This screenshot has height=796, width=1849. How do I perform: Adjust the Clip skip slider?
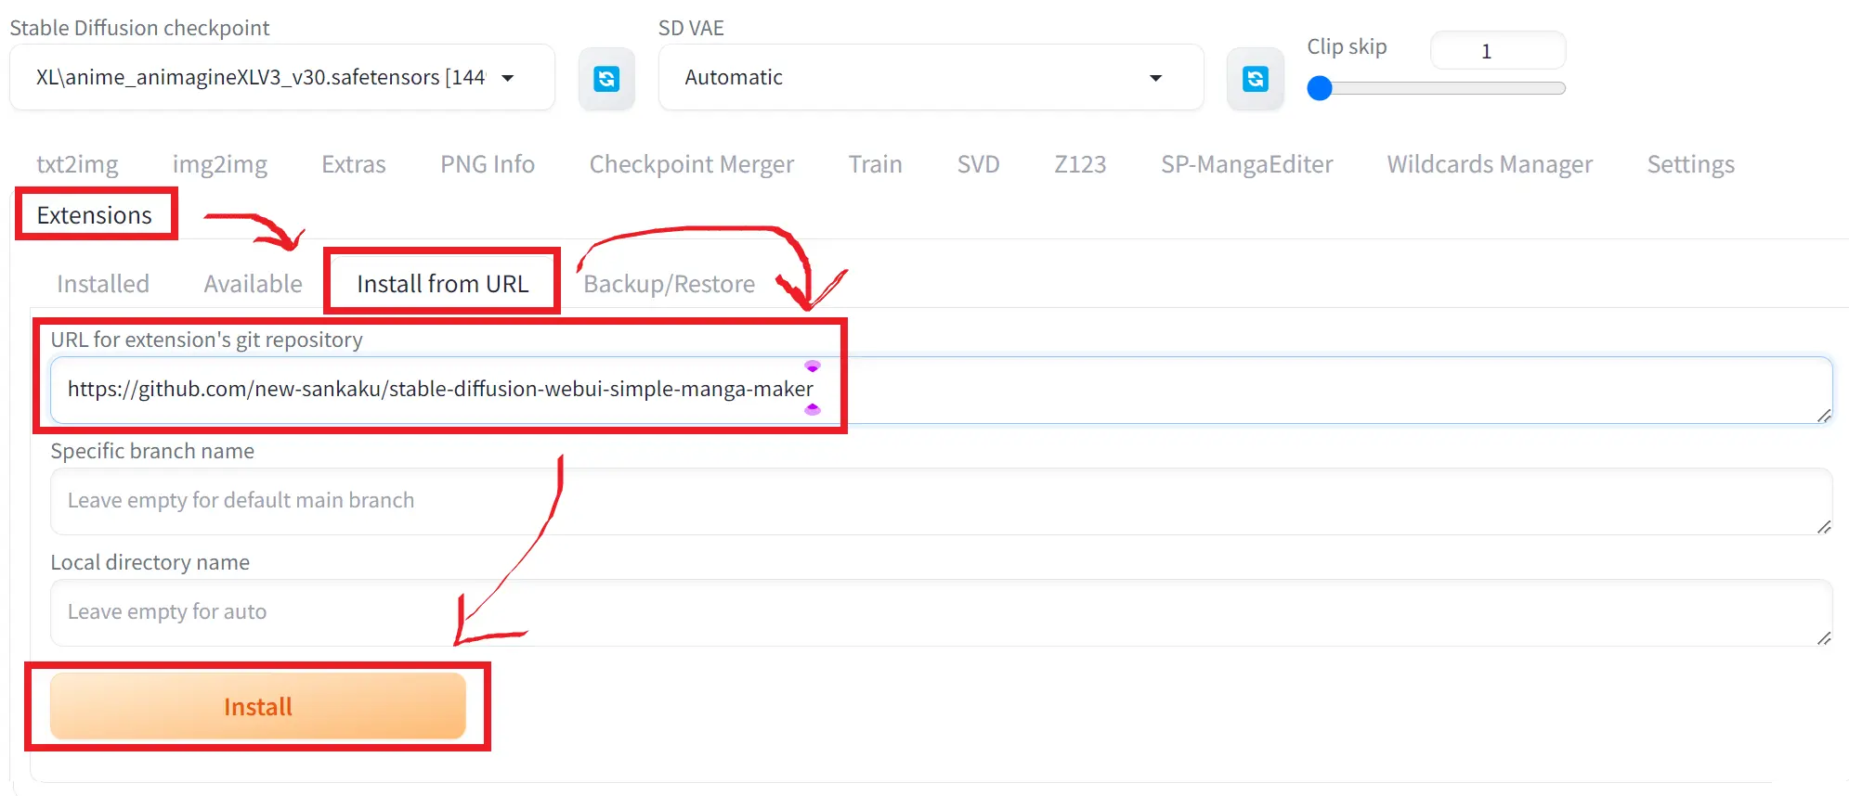(1436, 88)
